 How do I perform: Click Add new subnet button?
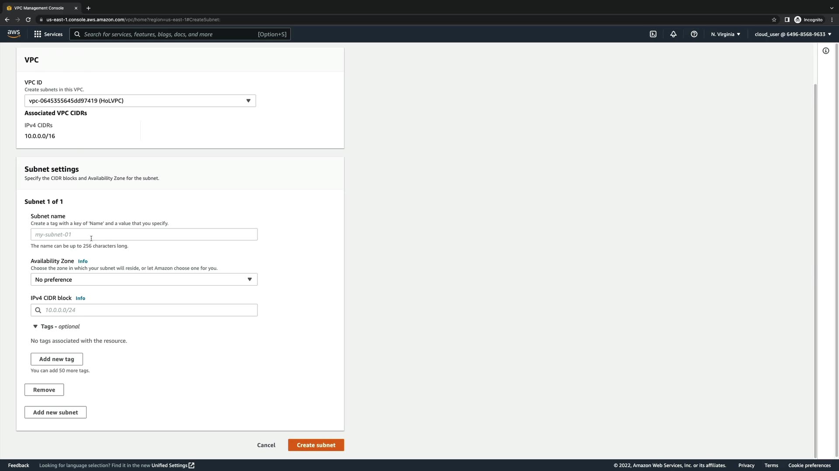[55, 412]
